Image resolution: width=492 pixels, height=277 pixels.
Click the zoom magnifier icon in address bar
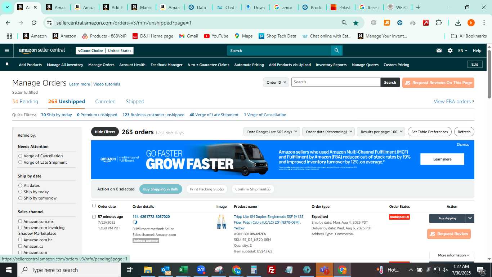(344, 23)
